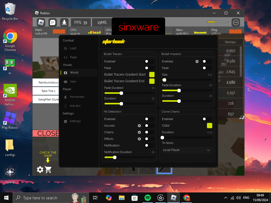Open Spotify from the taskbar

click(x=148, y=198)
